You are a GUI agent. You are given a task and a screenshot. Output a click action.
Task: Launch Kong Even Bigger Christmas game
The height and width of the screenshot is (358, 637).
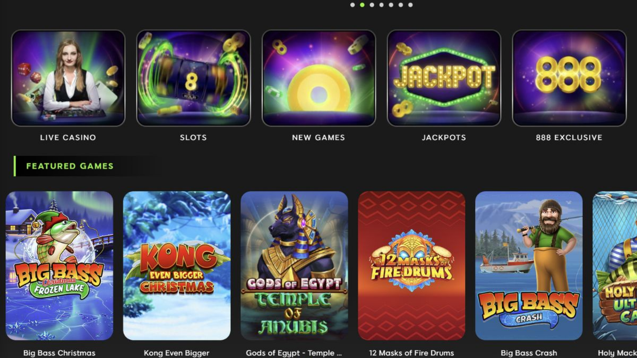tap(177, 266)
